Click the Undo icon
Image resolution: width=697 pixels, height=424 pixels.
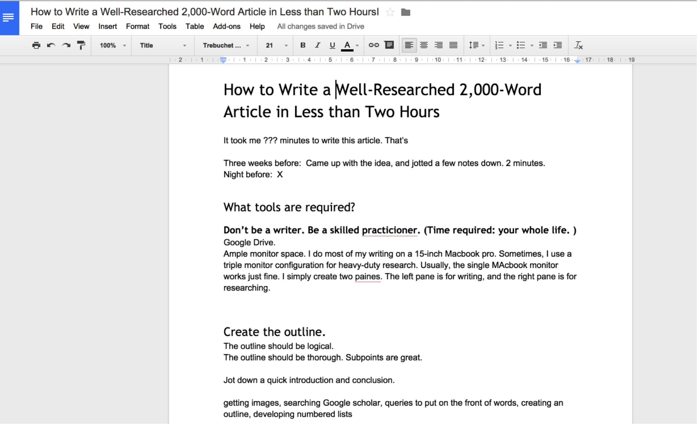[51, 45]
